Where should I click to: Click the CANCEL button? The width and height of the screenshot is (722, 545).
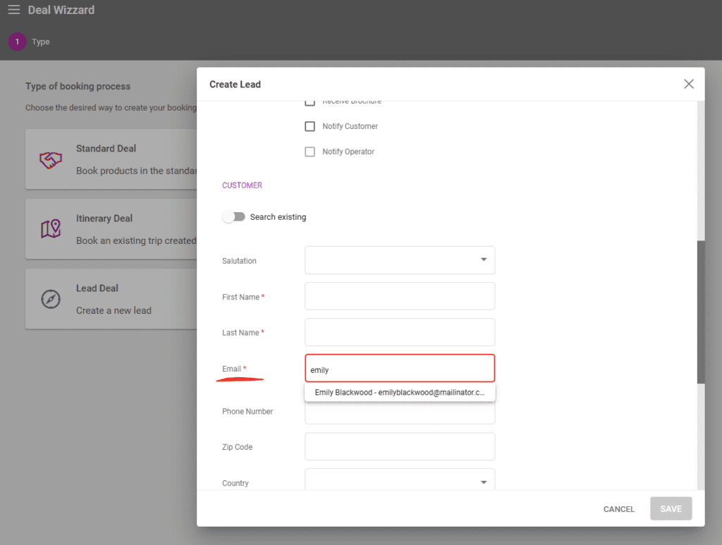click(618, 508)
